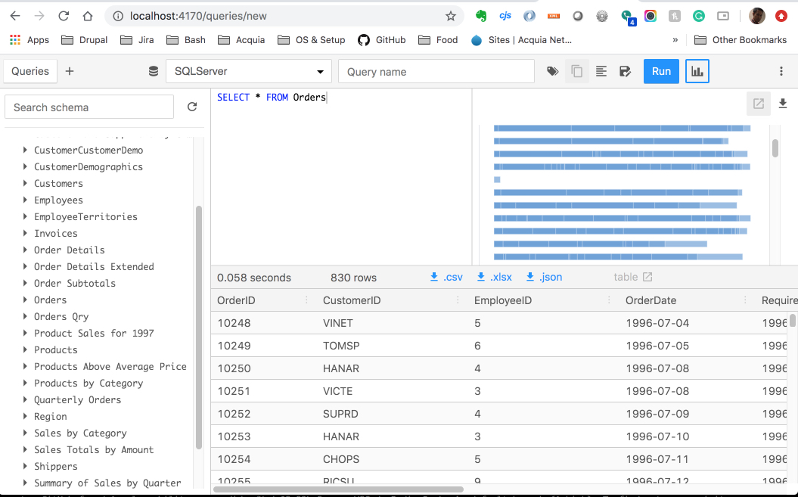This screenshot has height=497, width=798.
Task: Expand the Orders table node
Action: (x=25, y=300)
